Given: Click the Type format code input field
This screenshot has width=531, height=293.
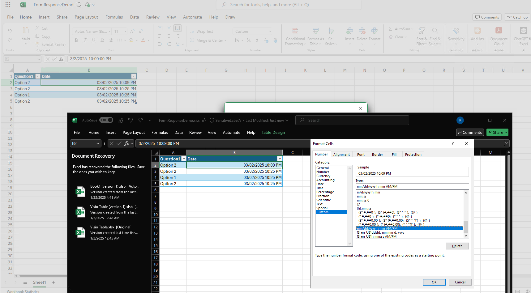Looking at the screenshot, I should (x=412, y=186).
